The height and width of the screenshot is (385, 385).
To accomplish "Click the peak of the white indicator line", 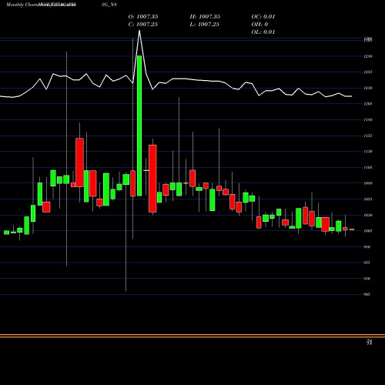I will coord(139,31).
